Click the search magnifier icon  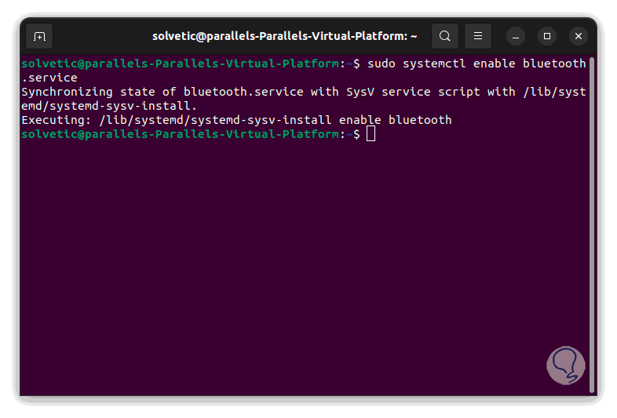[445, 36]
